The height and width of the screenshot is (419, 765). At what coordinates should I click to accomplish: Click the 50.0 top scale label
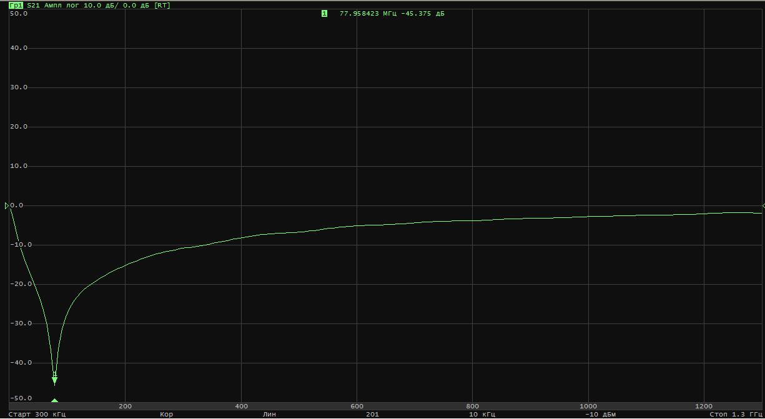coord(19,13)
